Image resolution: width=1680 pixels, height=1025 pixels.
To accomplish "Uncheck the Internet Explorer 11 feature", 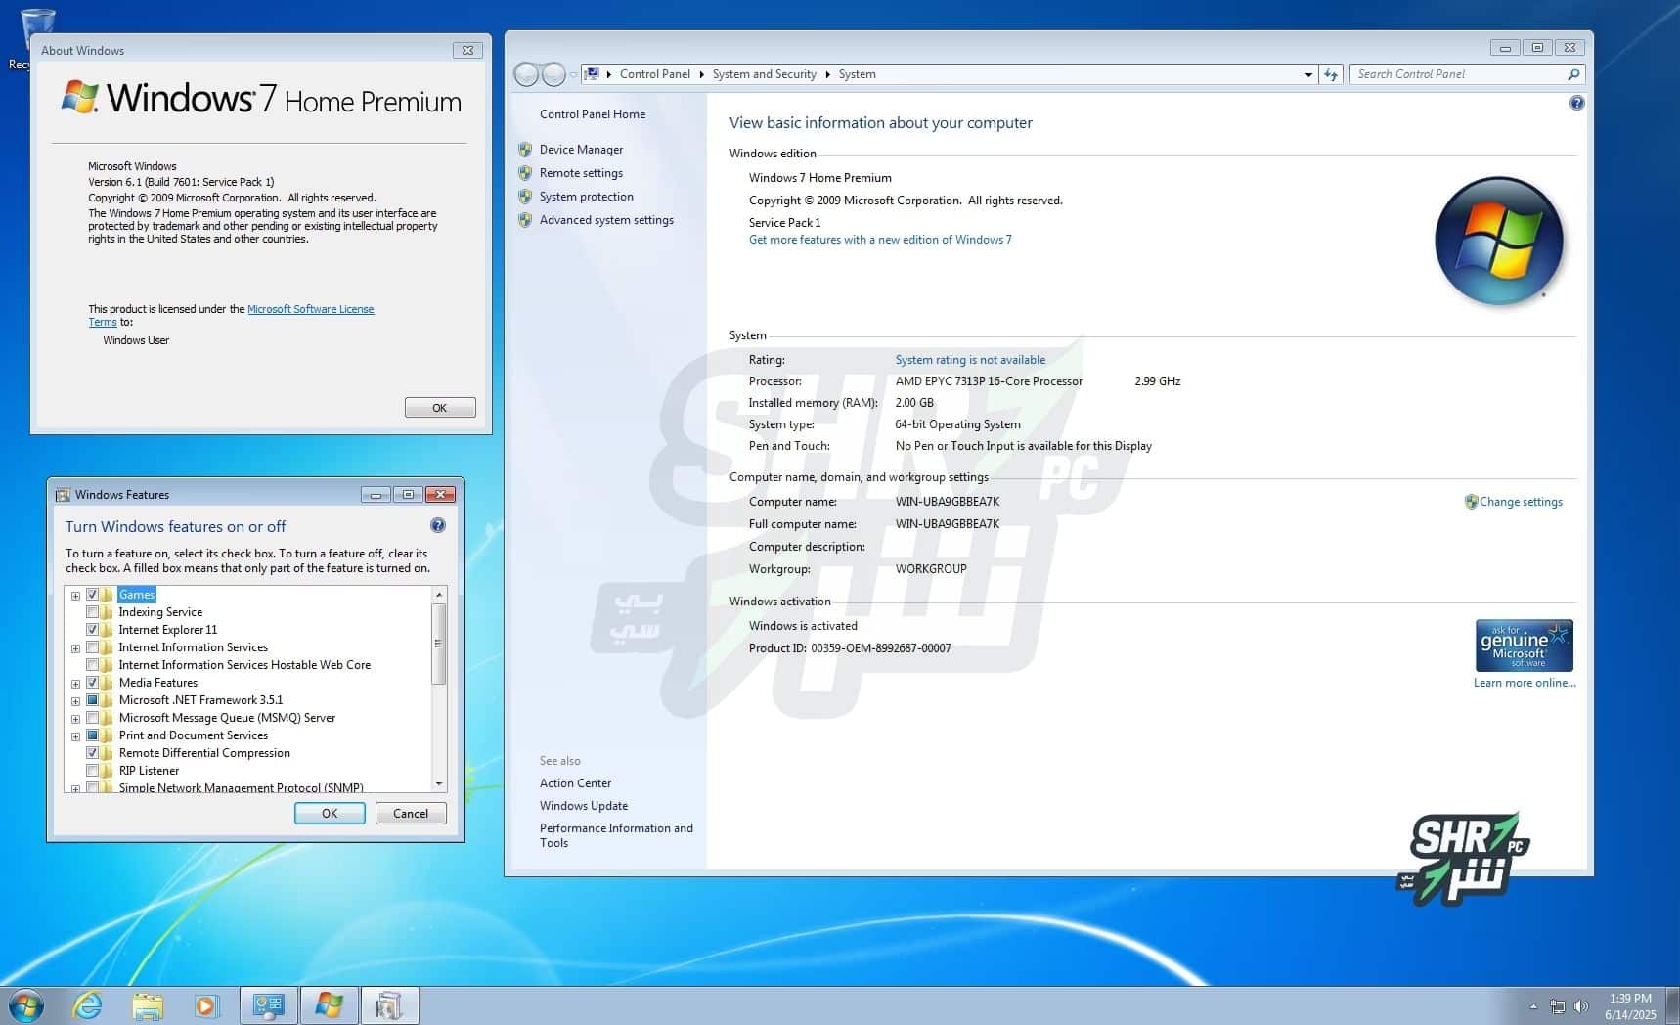I will pos(93,630).
